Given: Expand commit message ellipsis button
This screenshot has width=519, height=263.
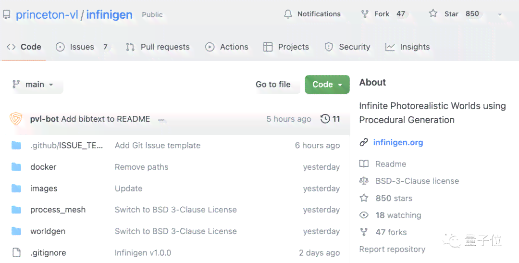Looking at the screenshot, I should pos(161,120).
